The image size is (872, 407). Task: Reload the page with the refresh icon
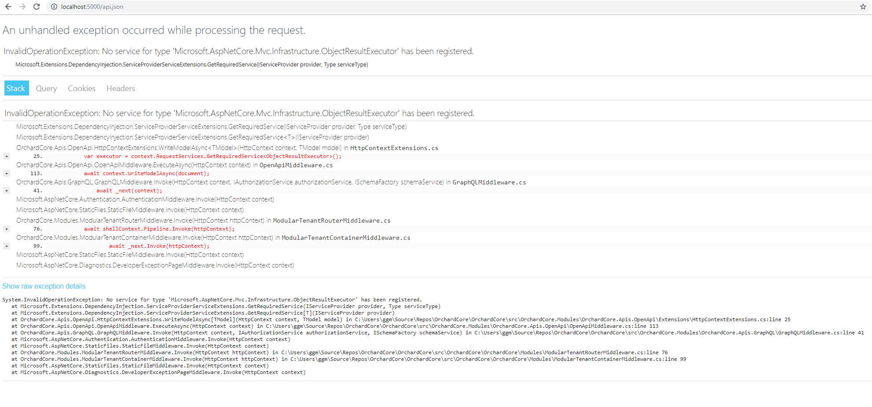37,7
